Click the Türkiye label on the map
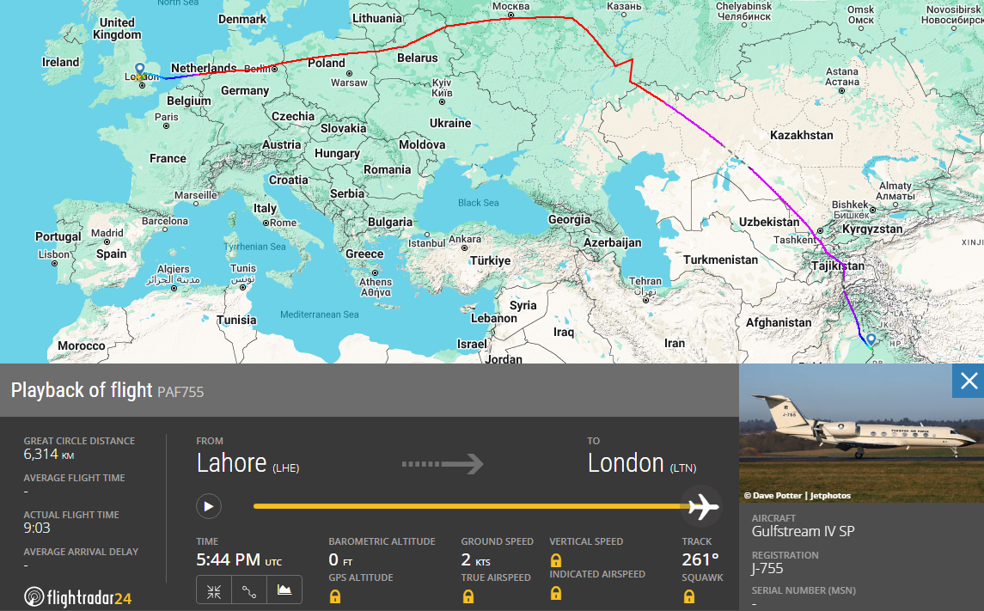This screenshot has width=984, height=611. click(x=490, y=261)
